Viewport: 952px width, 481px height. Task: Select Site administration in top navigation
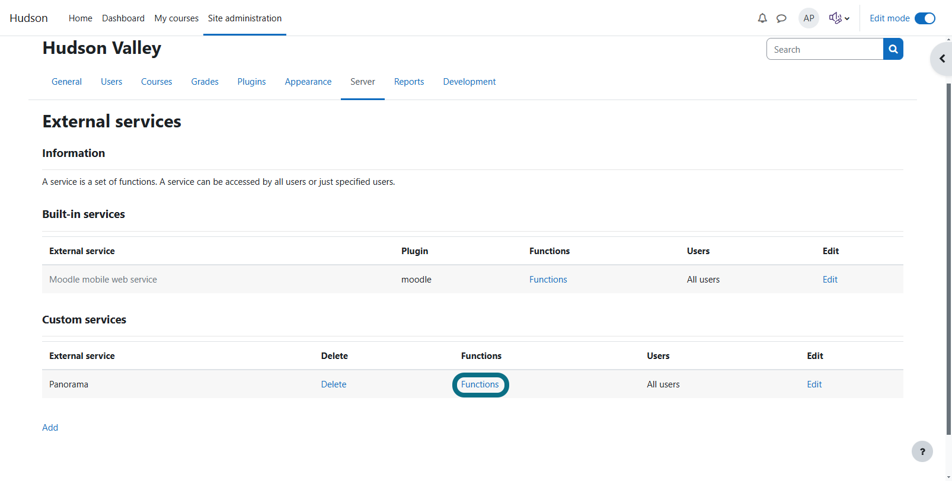pyautogui.click(x=245, y=18)
